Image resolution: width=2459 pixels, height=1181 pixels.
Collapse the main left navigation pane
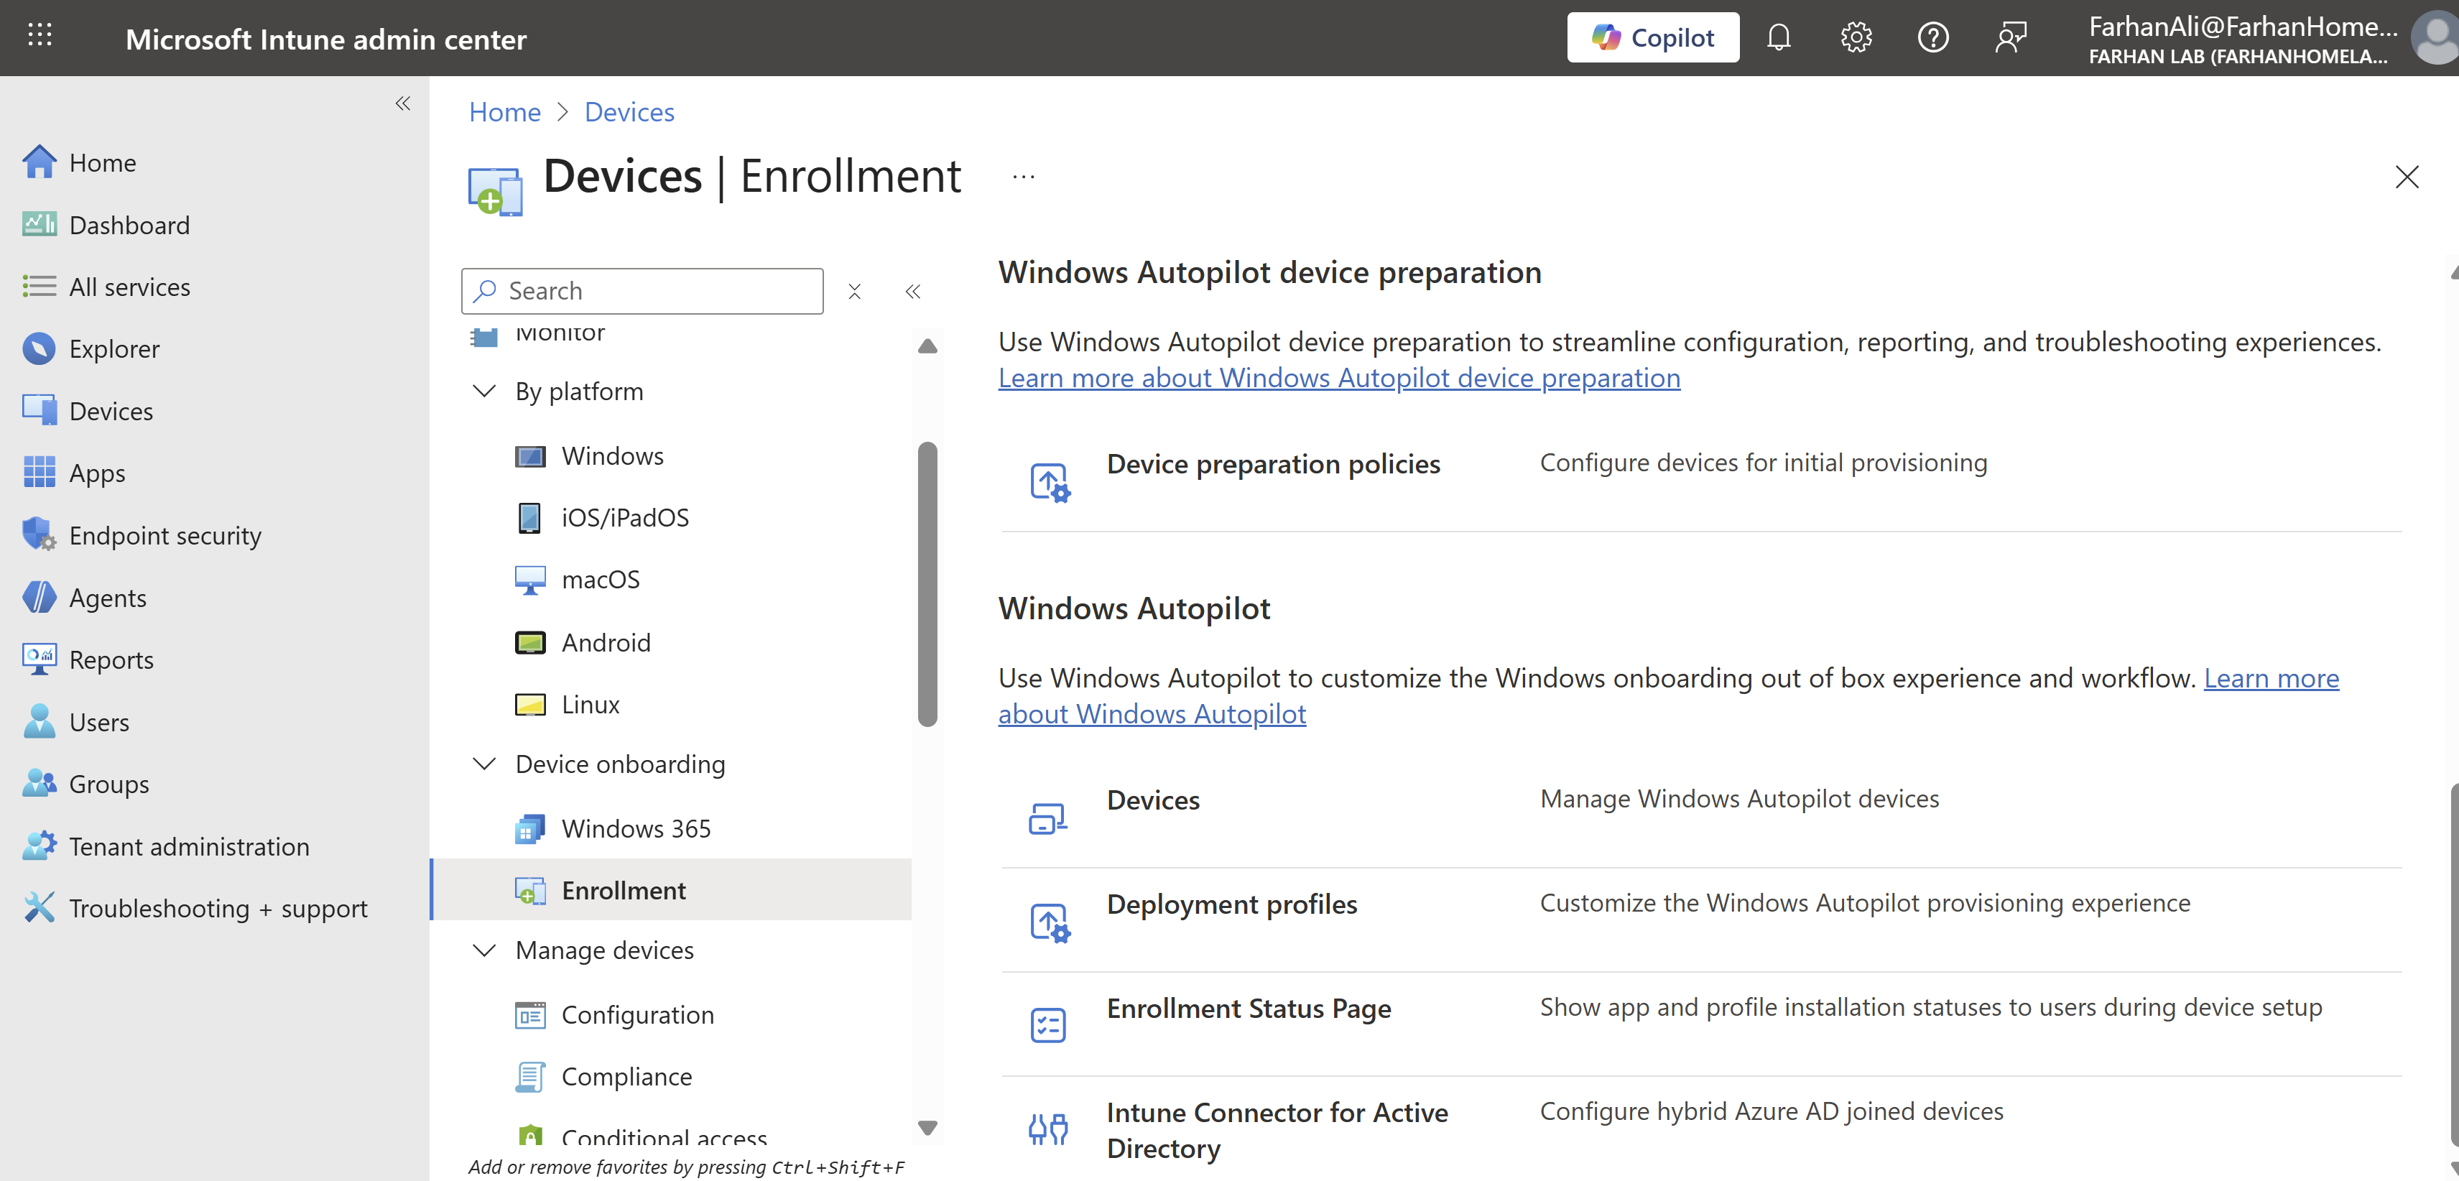point(403,103)
